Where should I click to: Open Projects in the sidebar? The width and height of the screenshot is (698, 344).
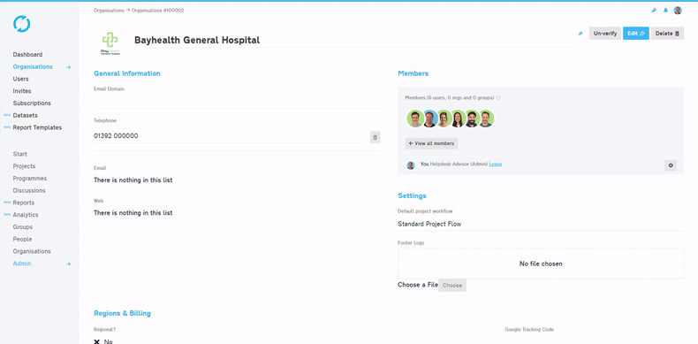point(24,166)
